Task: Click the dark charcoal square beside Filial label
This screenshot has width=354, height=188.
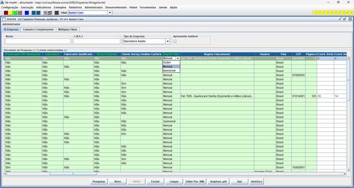Action: (x=56, y=13)
